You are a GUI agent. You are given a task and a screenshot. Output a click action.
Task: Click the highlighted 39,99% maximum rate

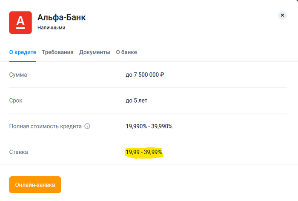(x=153, y=152)
